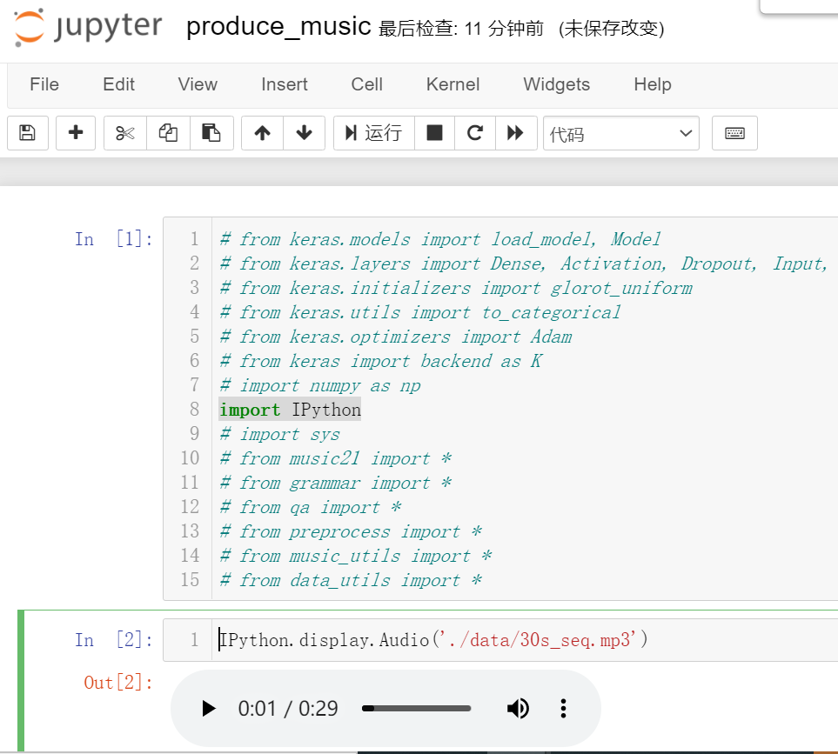This screenshot has width=838, height=754.
Task: Move selected cell up with arrow icon
Action: click(262, 132)
